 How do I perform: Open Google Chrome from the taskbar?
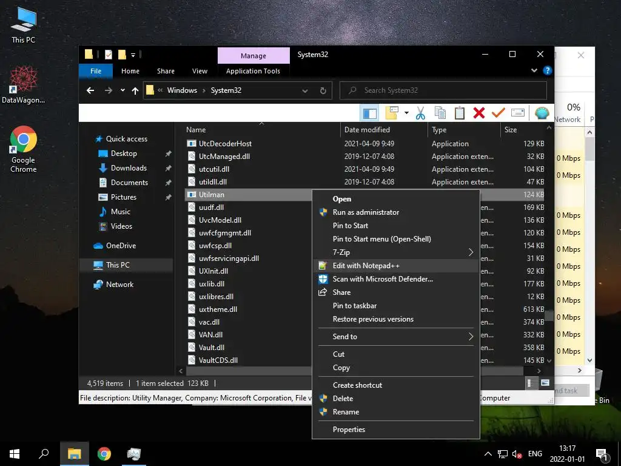[x=104, y=454]
